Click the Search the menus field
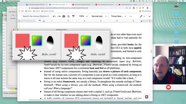This screenshot has width=186, height=104. coord(36,16)
